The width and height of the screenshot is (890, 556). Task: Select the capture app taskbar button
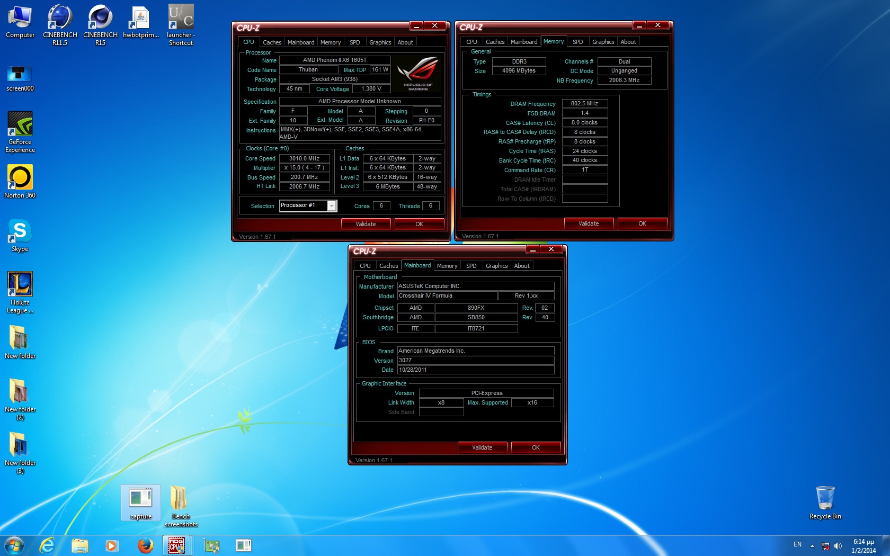[243, 545]
